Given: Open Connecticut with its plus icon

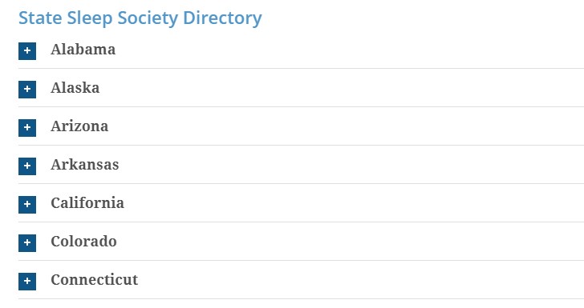Looking at the screenshot, I should 27,282.
